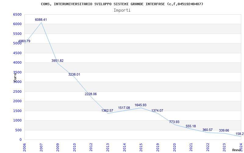The height and width of the screenshot is (153, 244).
Task: Click the 3951.82 data label
Action: click(x=58, y=61)
